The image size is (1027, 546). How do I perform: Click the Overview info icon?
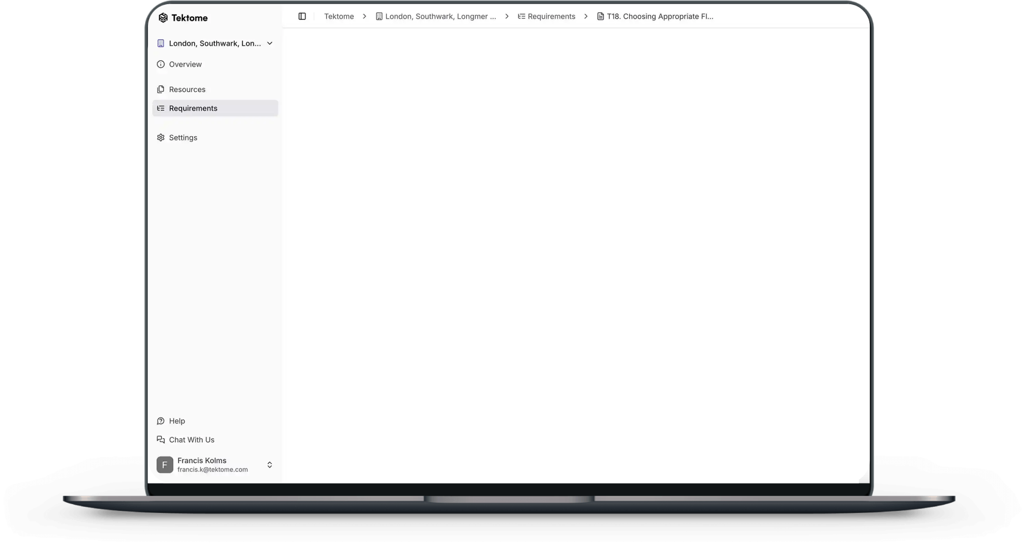coord(161,64)
